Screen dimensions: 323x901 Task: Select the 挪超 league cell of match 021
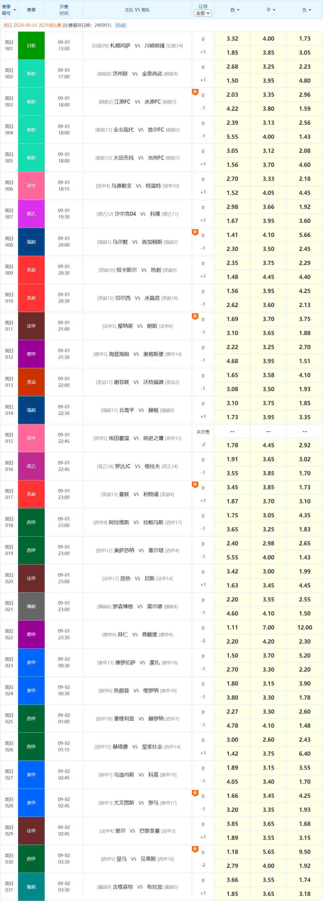(x=31, y=606)
